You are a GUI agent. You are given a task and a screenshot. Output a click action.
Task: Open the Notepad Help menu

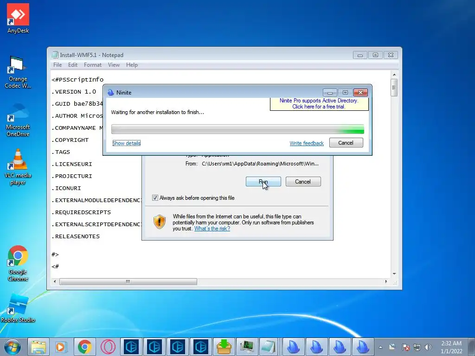(132, 65)
